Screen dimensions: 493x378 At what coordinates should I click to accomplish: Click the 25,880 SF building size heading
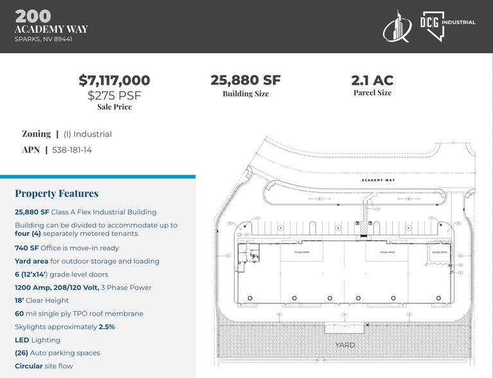tap(246, 80)
